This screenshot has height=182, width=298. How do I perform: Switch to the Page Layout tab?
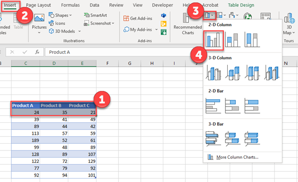[x=38, y=5]
